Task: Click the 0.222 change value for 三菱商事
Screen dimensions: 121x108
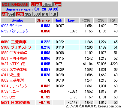Action: pyautogui.click(x=46, y=42)
